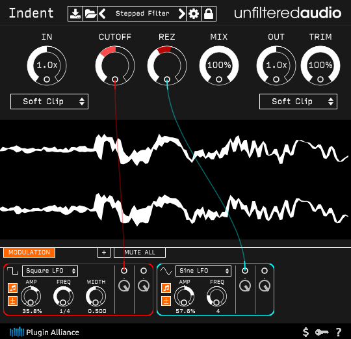Screen dimensions: 351x339
Task: Open help with question mark icon
Action: click(339, 332)
